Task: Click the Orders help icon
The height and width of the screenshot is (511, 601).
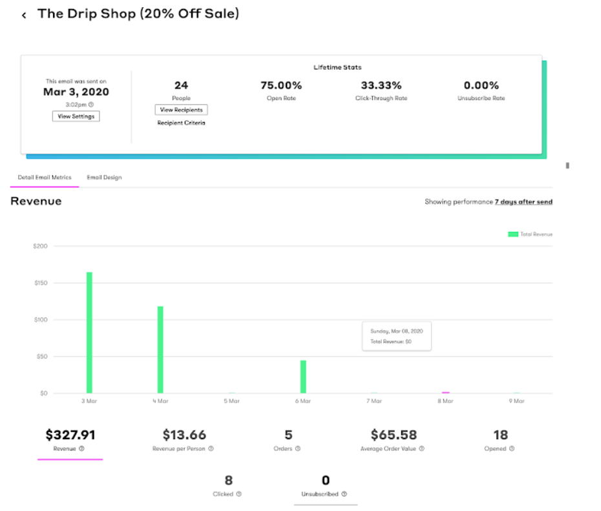Action: [x=298, y=448]
